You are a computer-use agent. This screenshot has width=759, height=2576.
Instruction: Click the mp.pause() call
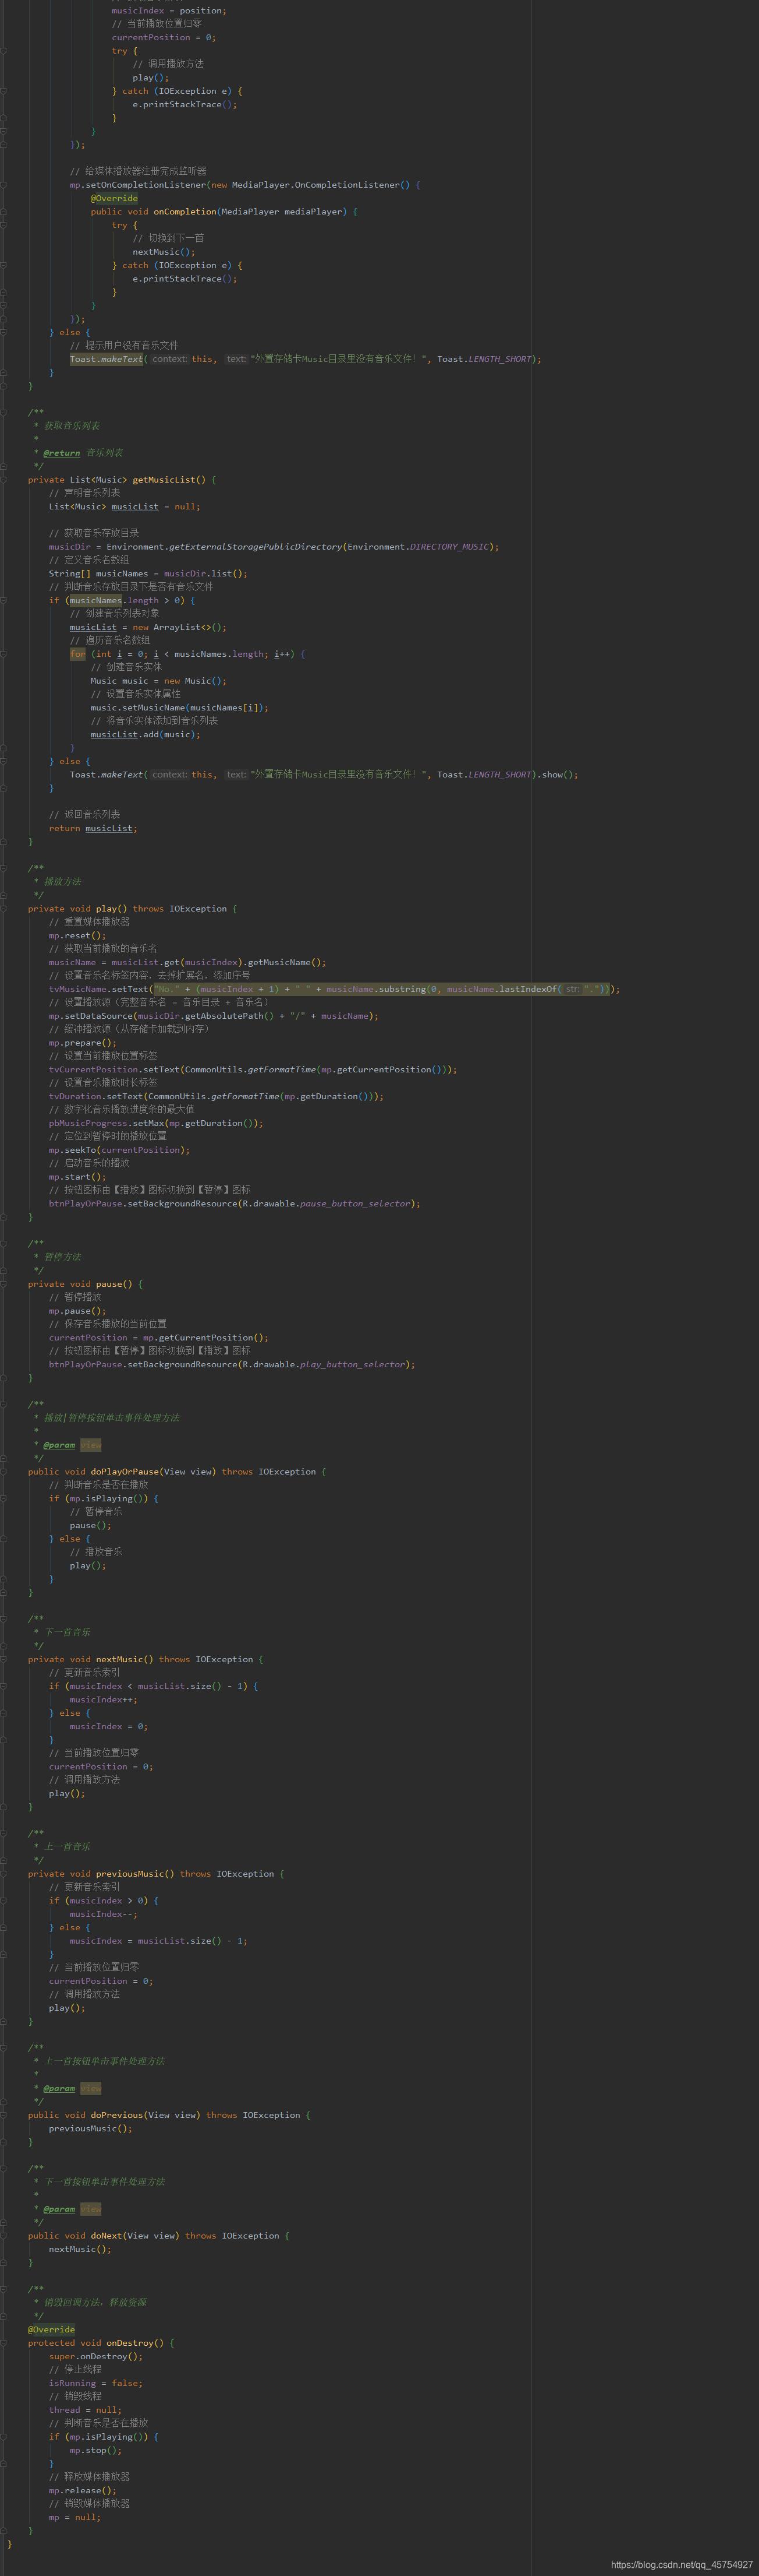click(x=77, y=1311)
